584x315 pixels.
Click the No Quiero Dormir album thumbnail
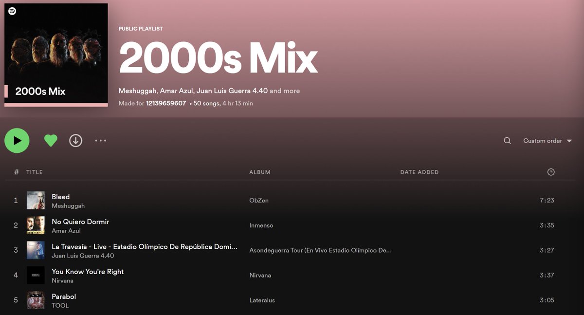pyautogui.click(x=36, y=225)
